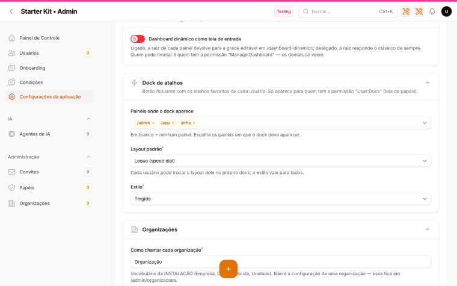Open Agentes de IA menu item
The height and width of the screenshot is (286, 457).
pos(49,134)
